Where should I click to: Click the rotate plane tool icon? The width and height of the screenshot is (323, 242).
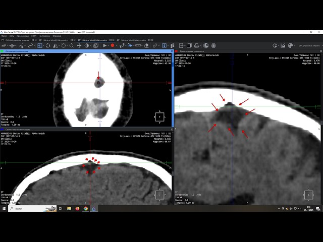pos(48,46)
